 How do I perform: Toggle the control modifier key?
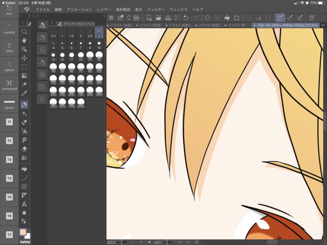[x=9, y=28]
